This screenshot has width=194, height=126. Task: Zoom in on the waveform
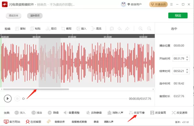coord(140,28)
